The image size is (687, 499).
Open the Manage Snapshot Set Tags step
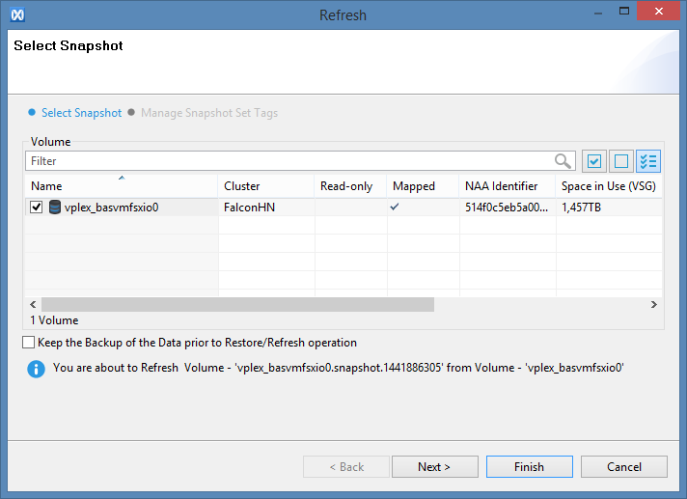coord(208,113)
